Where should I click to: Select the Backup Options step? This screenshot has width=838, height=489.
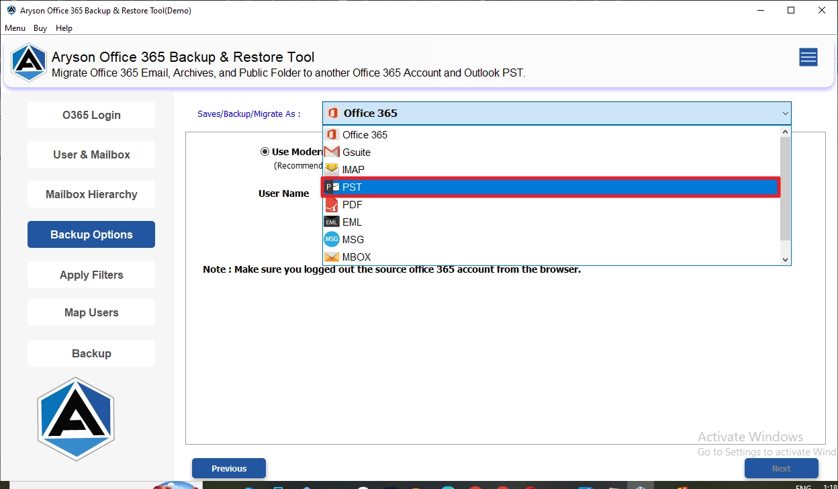pyautogui.click(x=91, y=234)
